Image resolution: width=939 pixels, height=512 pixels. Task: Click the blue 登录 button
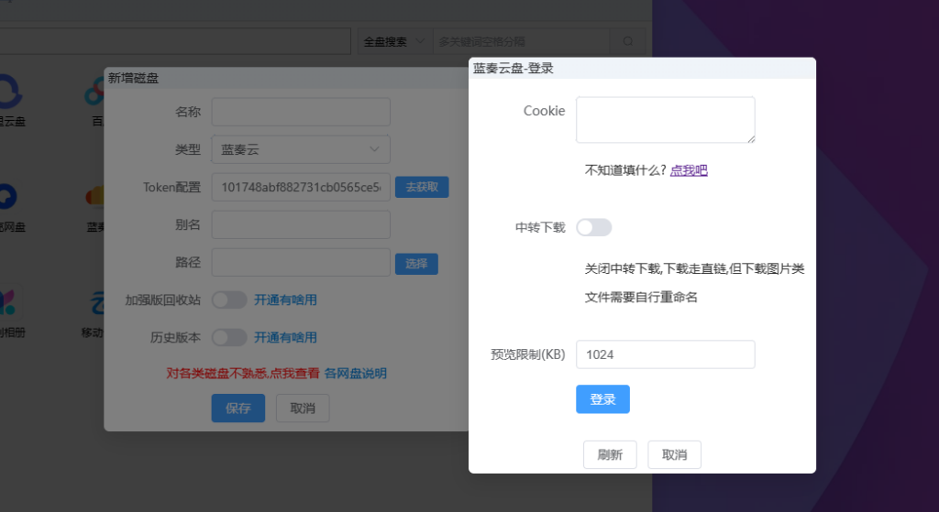tap(602, 399)
